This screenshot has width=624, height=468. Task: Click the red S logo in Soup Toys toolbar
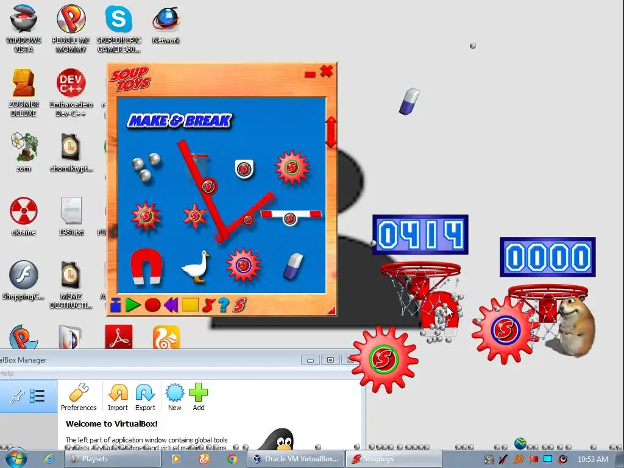[239, 305]
